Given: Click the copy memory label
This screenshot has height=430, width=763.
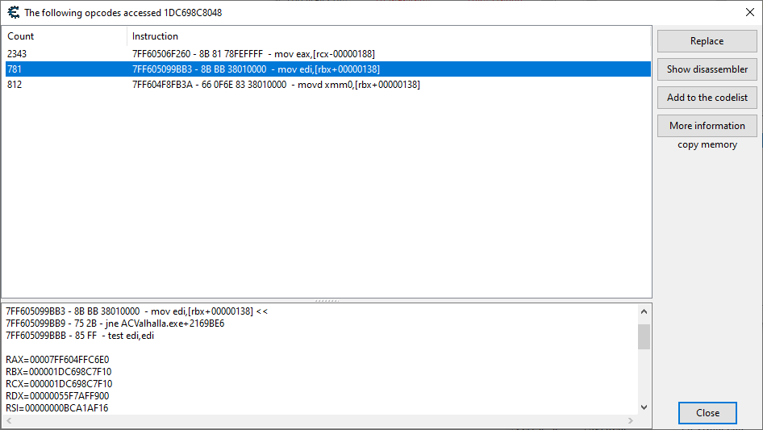Looking at the screenshot, I should [707, 145].
